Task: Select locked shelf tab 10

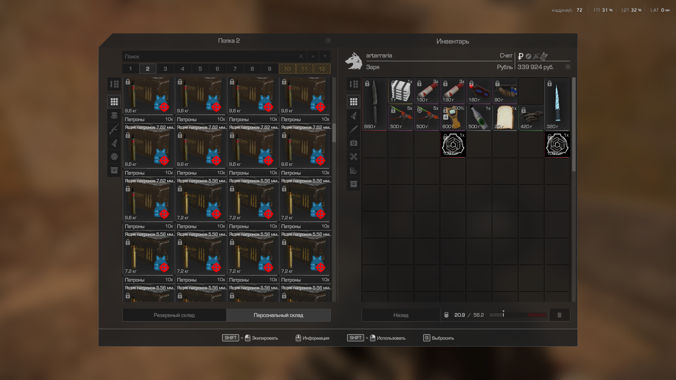Action: [x=287, y=69]
